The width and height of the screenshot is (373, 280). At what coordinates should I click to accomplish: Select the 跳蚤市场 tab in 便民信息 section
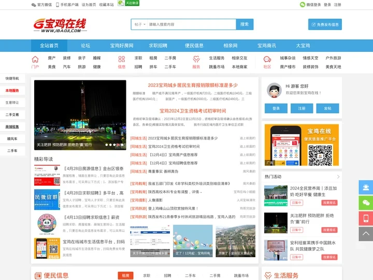[241, 275]
